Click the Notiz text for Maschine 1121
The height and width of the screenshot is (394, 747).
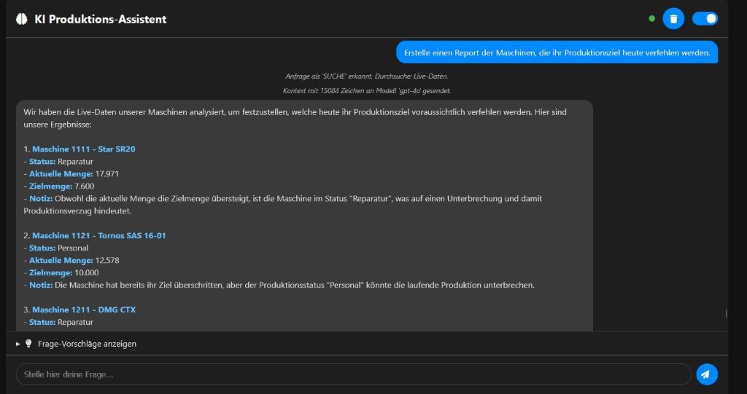pos(292,285)
